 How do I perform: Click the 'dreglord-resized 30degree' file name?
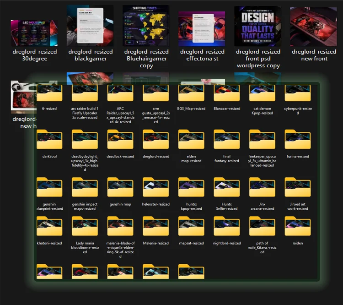(35, 55)
